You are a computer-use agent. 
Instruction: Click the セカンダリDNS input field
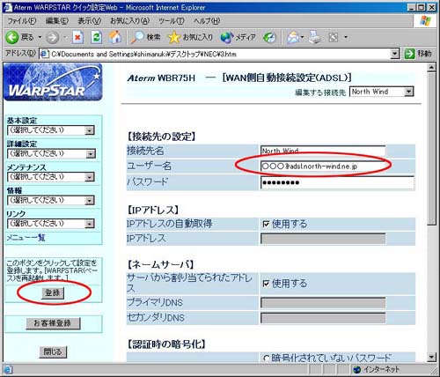point(323,318)
